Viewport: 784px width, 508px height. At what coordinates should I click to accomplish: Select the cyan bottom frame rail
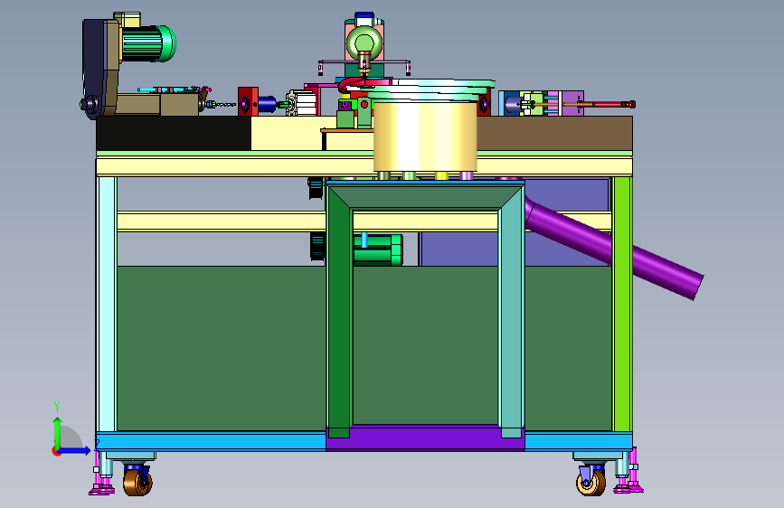pos(211,441)
